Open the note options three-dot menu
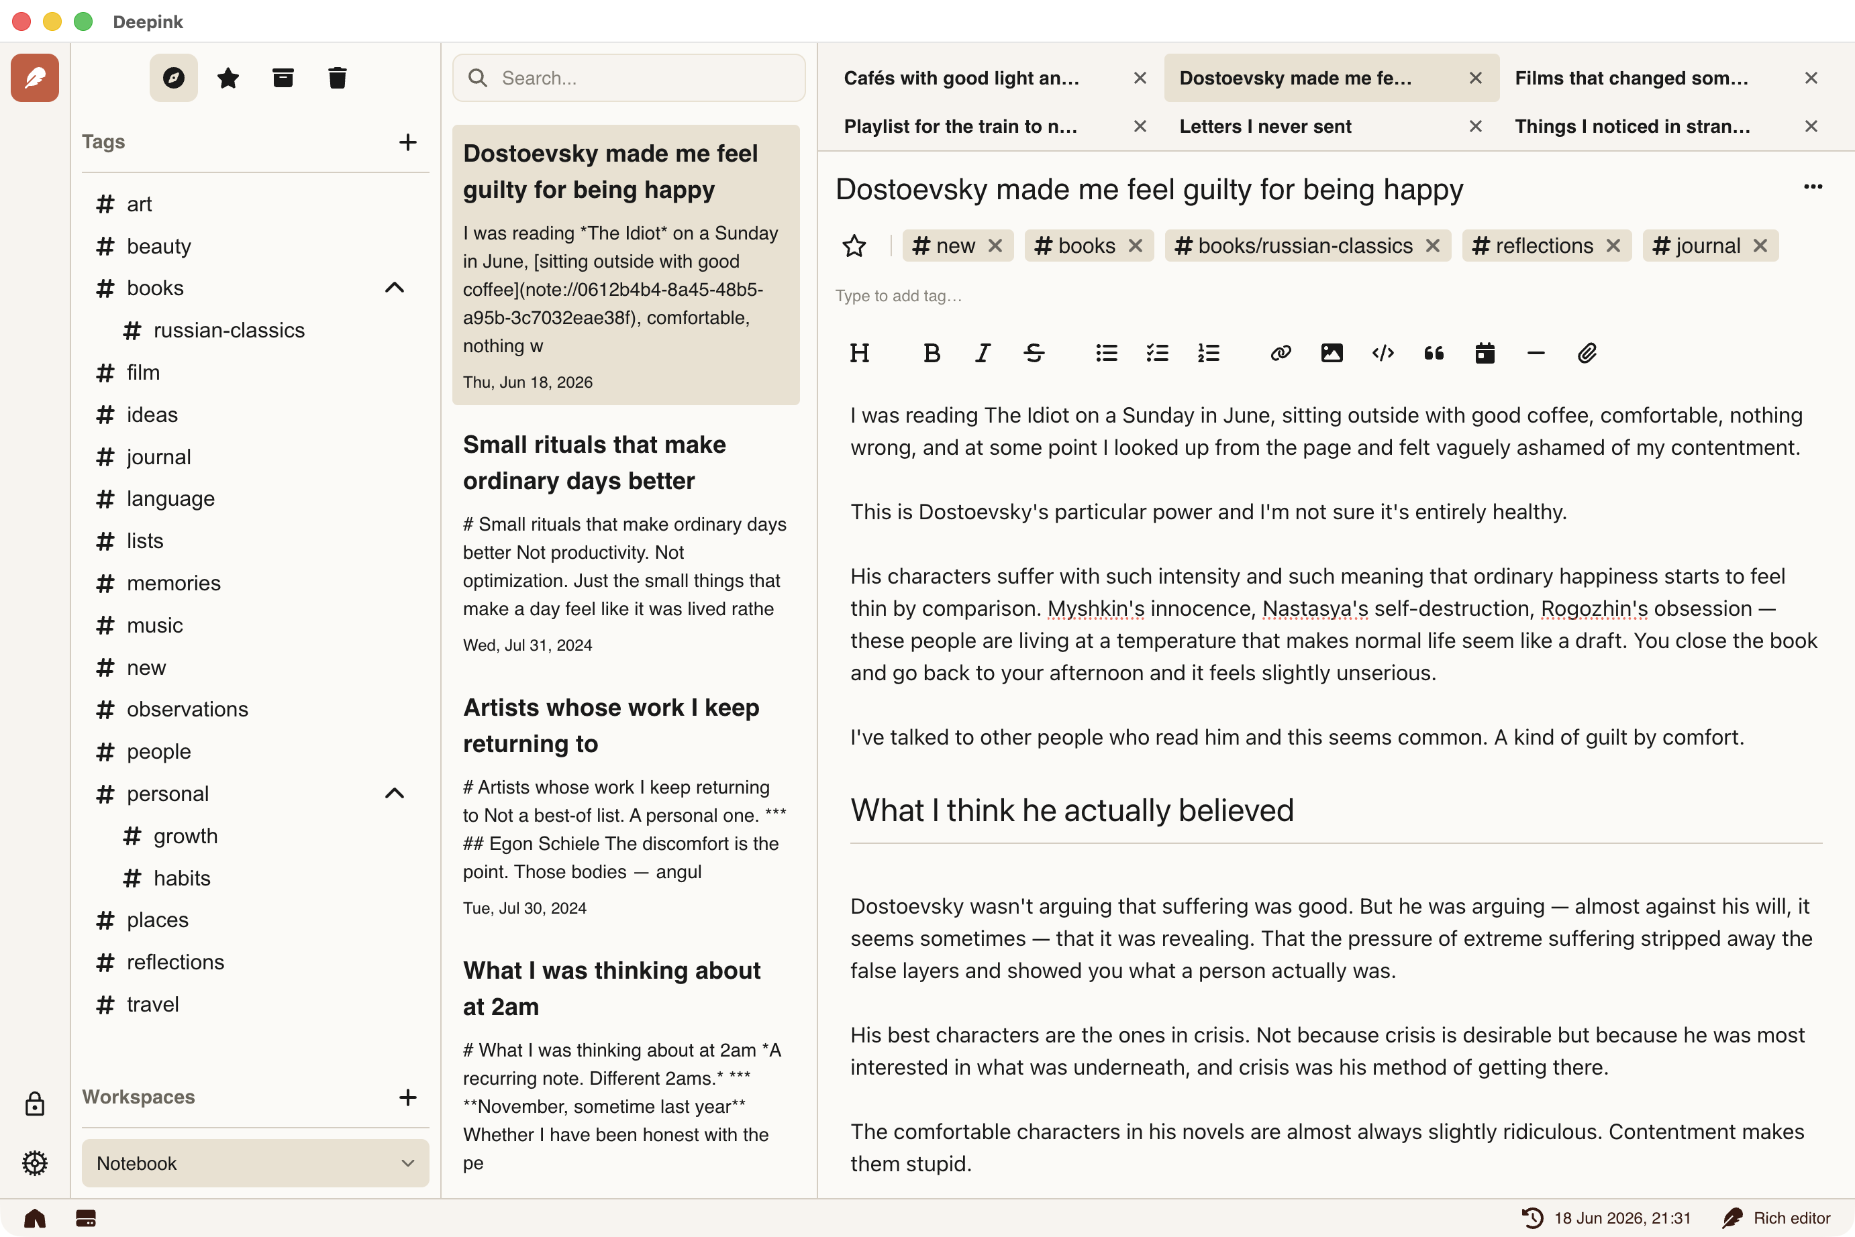Screen dimensions: 1855x1237 click(x=1813, y=187)
